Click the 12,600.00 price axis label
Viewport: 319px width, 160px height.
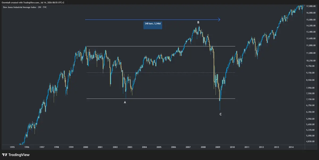pyautogui.click(x=310, y=39)
